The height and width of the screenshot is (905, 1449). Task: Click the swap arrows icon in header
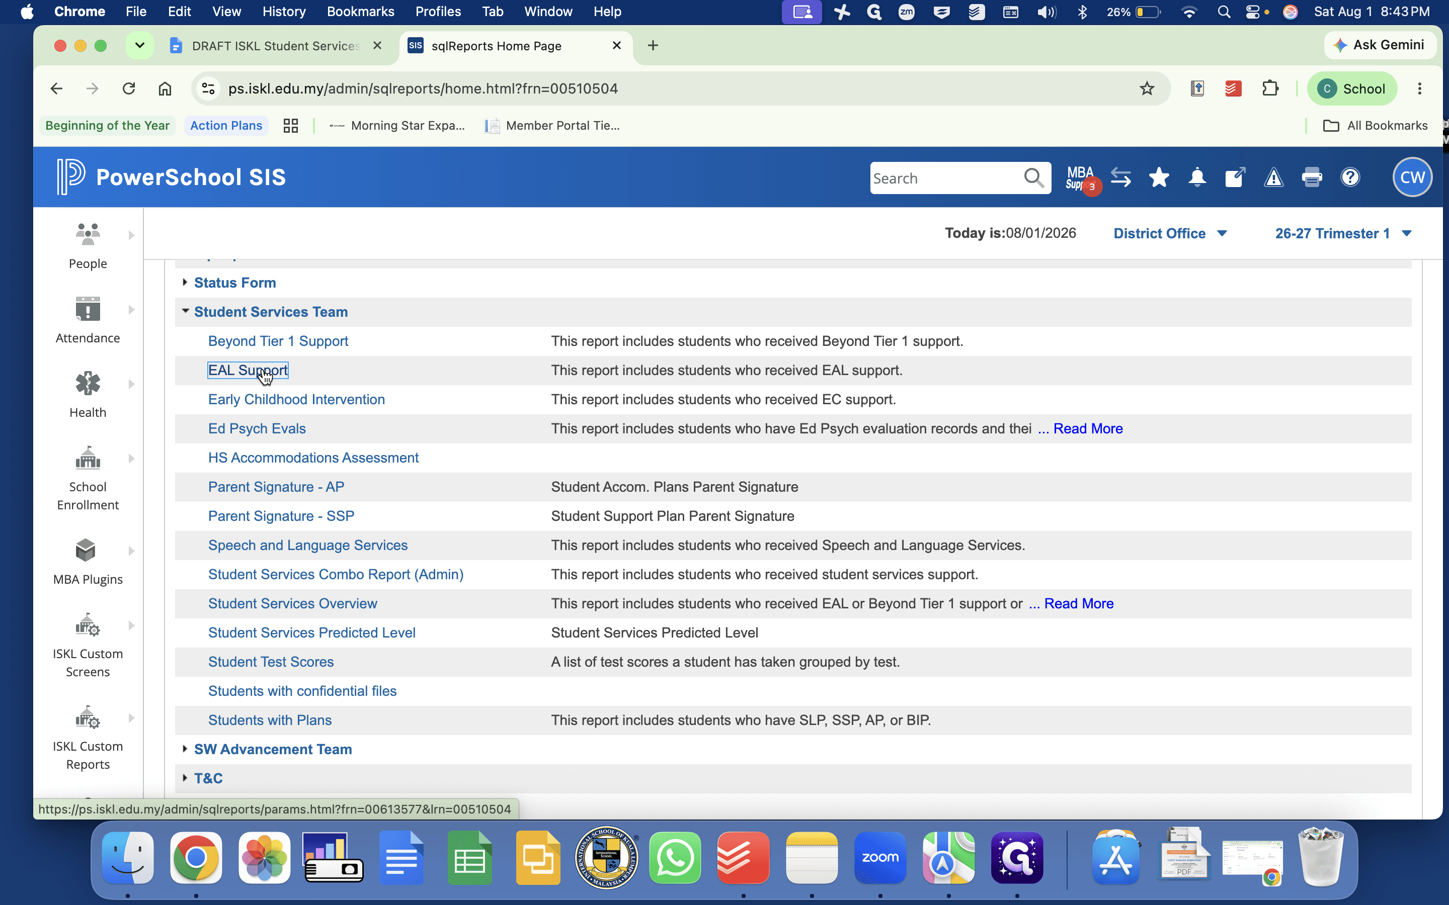click(x=1120, y=178)
